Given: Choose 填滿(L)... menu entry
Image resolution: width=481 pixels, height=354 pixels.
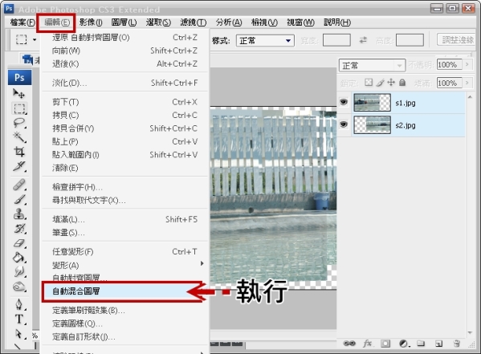Looking at the screenshot, I should 124,219.
